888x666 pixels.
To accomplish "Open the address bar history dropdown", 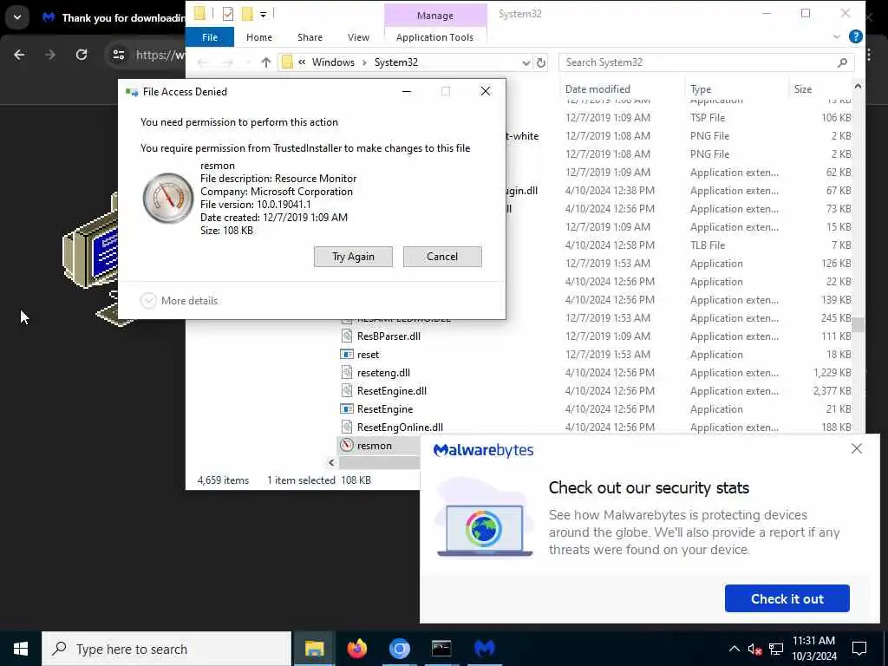I will pyautogui.click(x=526, y=62).
